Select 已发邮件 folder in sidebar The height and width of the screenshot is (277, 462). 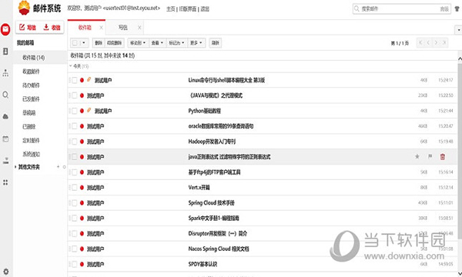[32, 99]
